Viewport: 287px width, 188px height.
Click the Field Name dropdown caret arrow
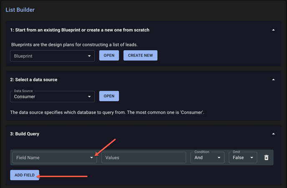91,158
